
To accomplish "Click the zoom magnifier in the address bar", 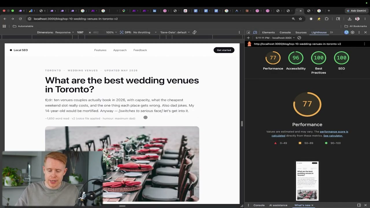I will pos(293,19).
